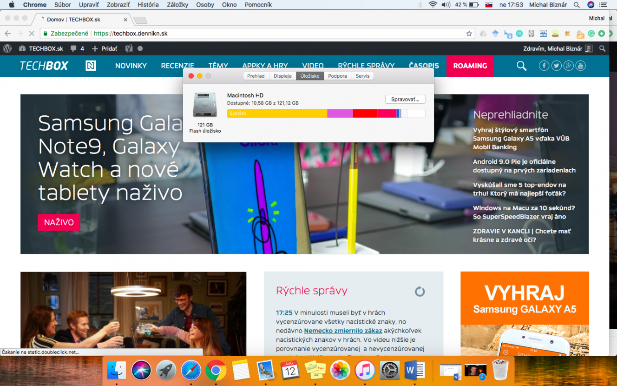617x386 pixels.
Task: Click the VYHRAJ Samsung GALAXY A5 banner
Action: [x=525, y=314]
